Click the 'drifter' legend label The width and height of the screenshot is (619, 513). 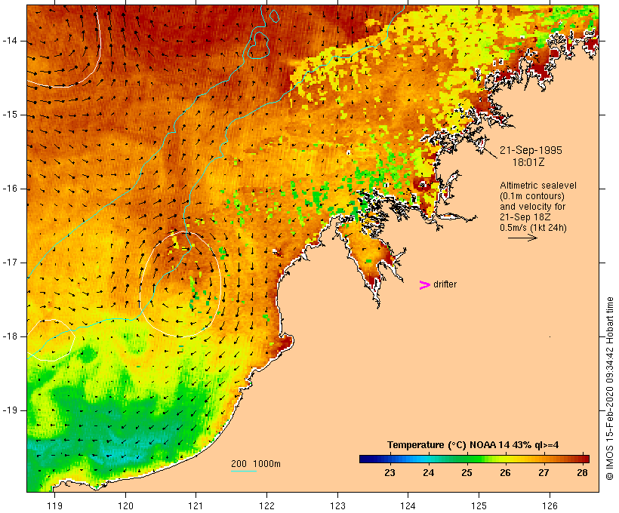pos(445,284)
